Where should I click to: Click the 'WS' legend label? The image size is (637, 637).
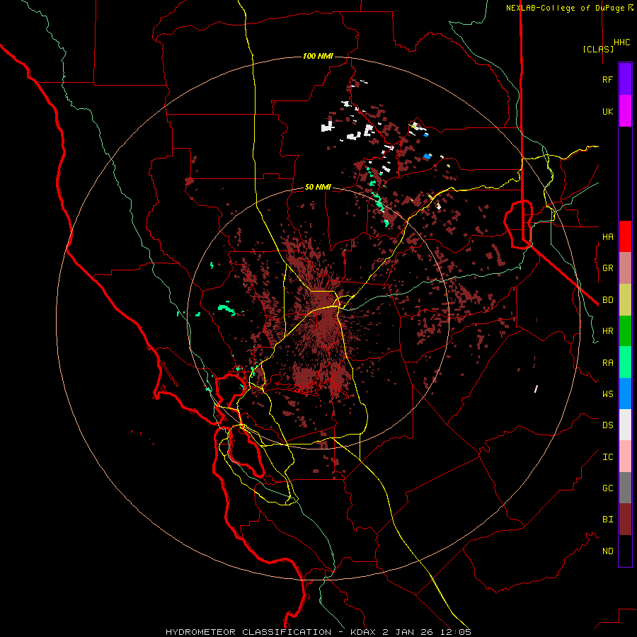[x=607, y=394]
